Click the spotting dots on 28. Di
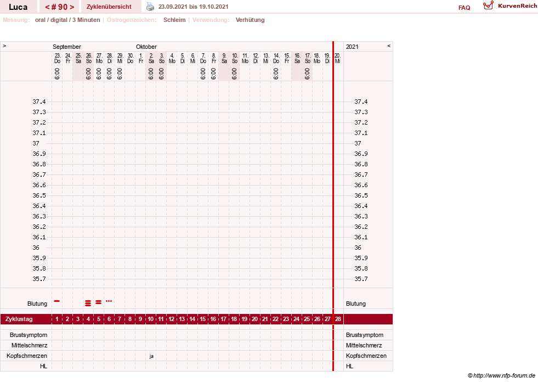Image resolution: width=538 pixels, height=382 pixels. [109, 301]
